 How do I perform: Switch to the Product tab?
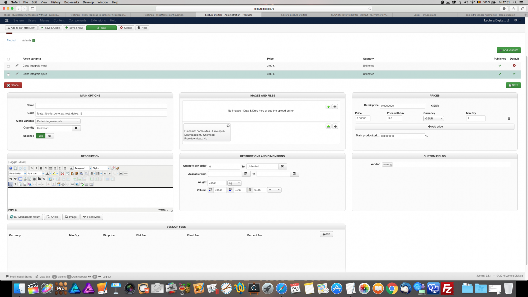[11, 40]
